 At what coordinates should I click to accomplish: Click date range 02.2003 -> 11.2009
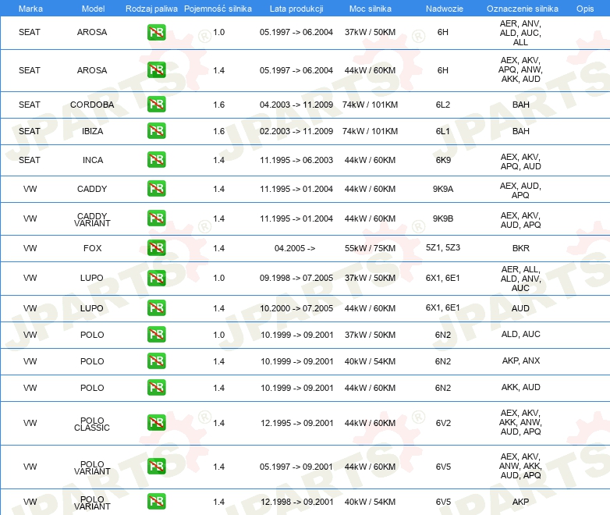[296, 131]
